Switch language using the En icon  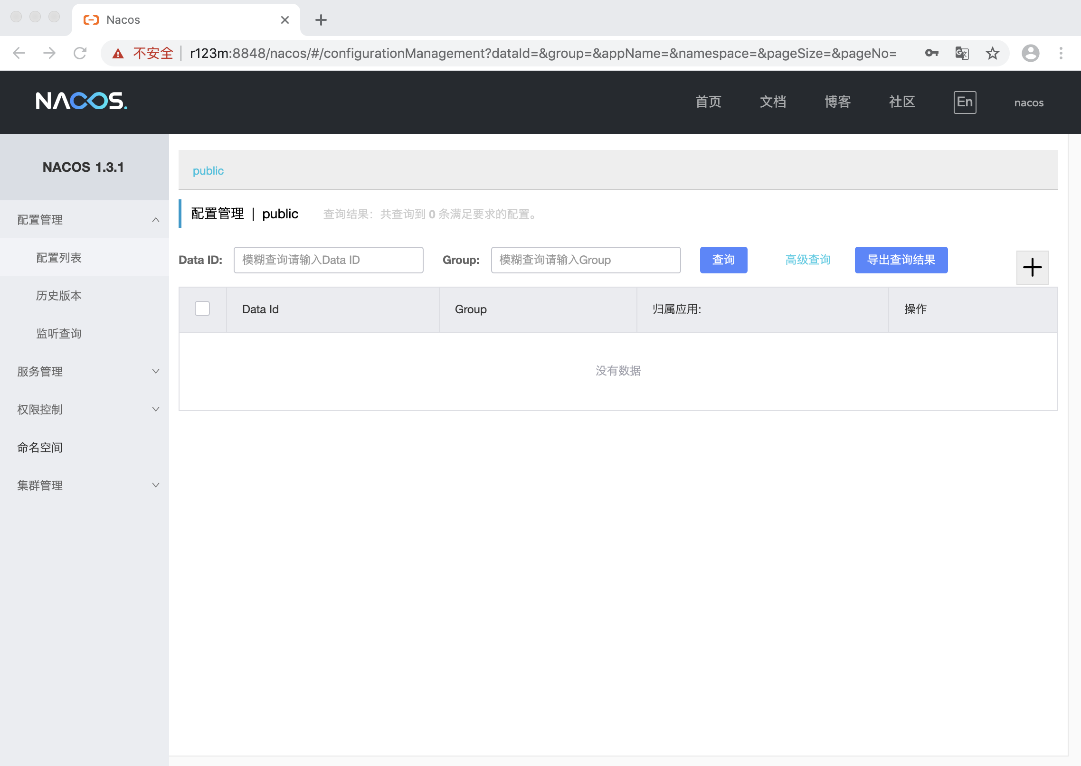pos(964,102)
